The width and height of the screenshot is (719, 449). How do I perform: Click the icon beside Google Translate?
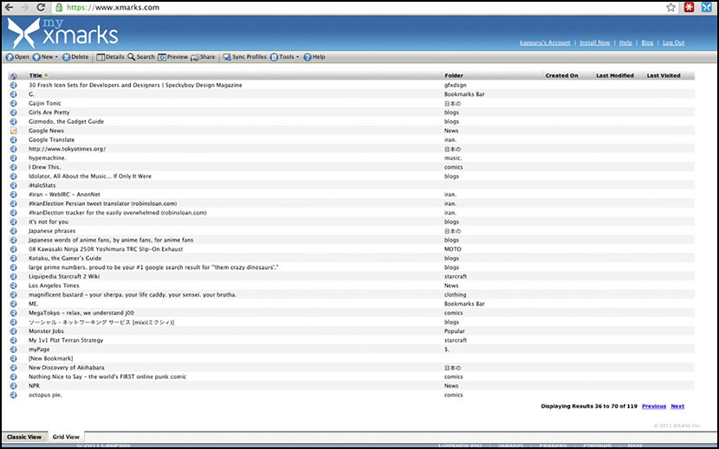[13, 140]
